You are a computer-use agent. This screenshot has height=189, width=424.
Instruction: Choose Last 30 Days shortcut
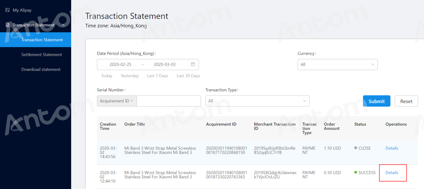point(188,76)
